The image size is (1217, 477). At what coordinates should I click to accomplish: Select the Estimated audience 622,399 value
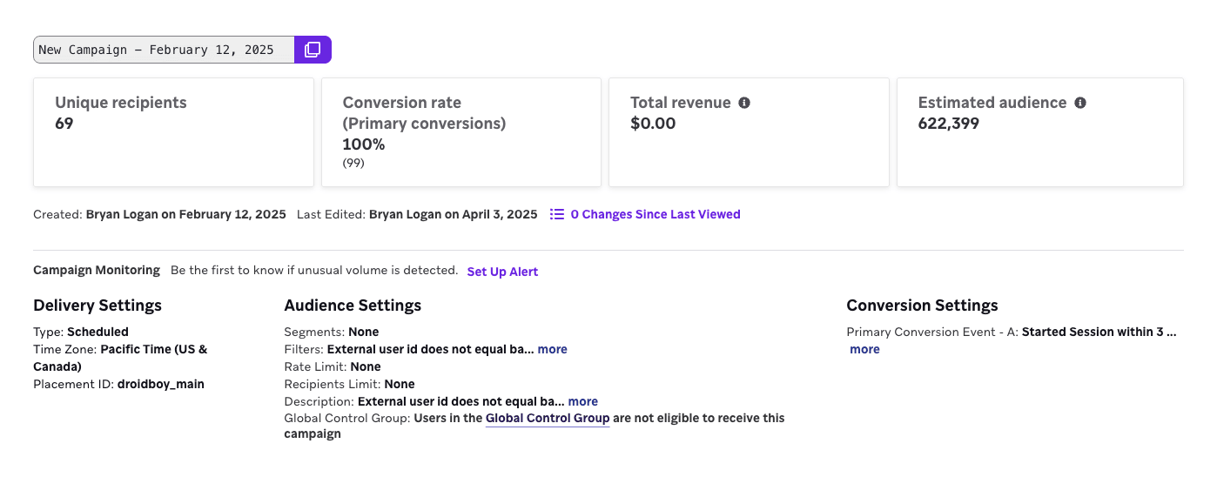pyautogui.click(x=949, y=124)
